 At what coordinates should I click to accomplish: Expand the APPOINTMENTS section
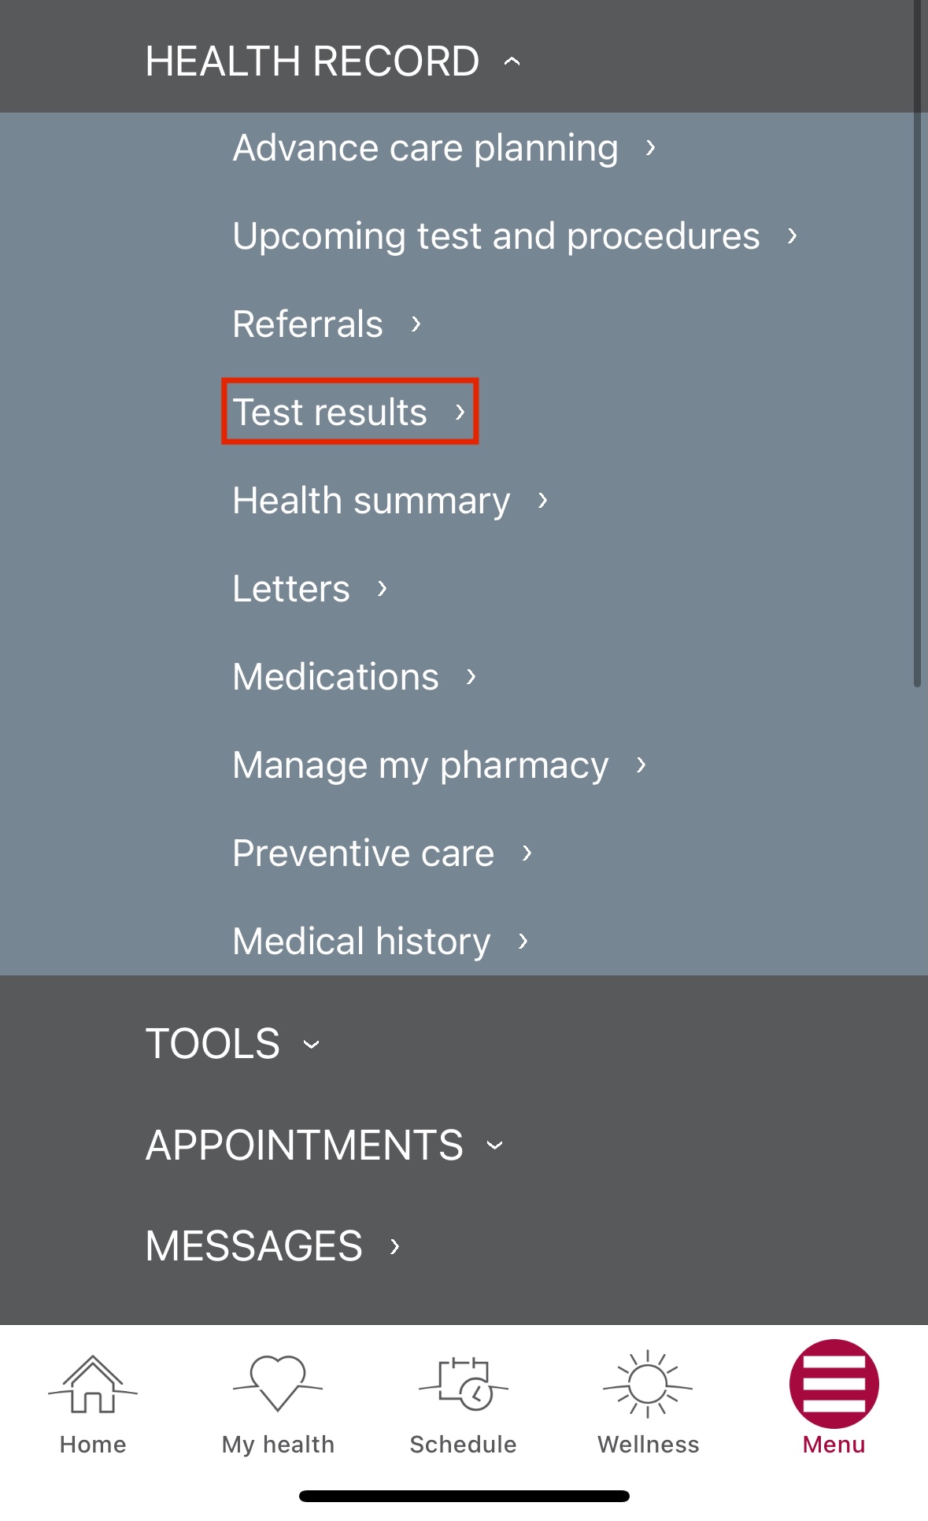pos(323,1145)
